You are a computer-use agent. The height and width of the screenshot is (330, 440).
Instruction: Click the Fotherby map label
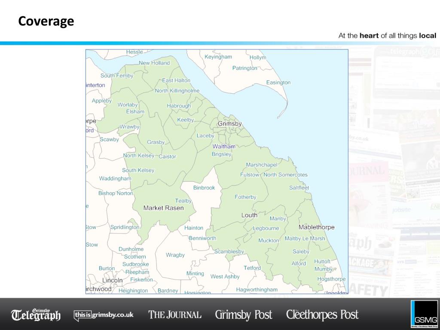[x=245, y=197]
